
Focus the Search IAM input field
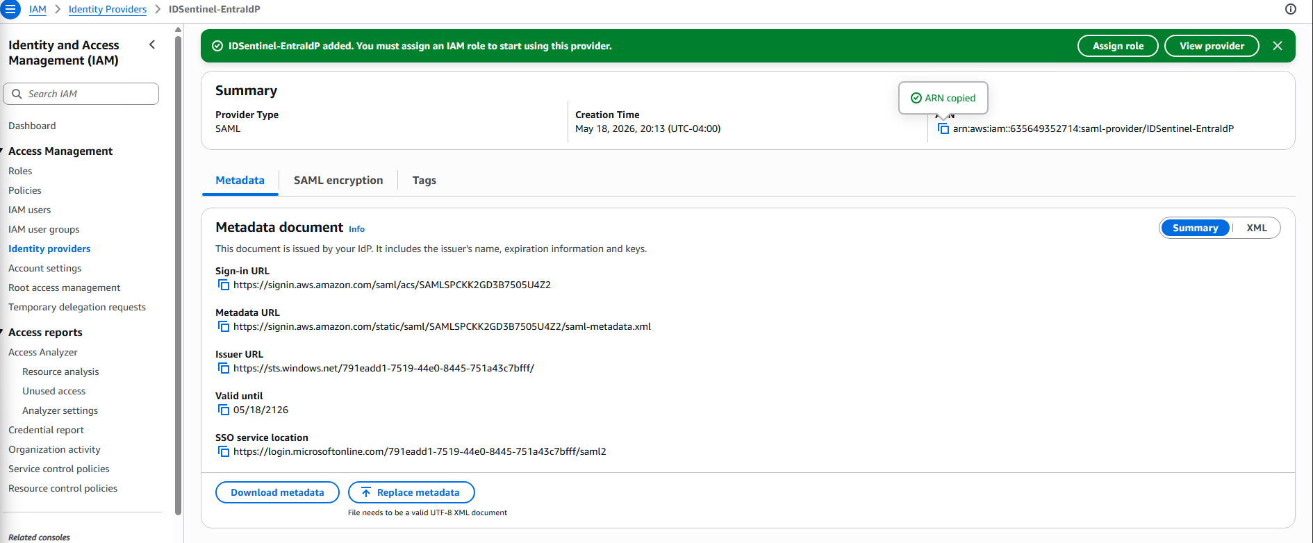(x=81, y=94)
